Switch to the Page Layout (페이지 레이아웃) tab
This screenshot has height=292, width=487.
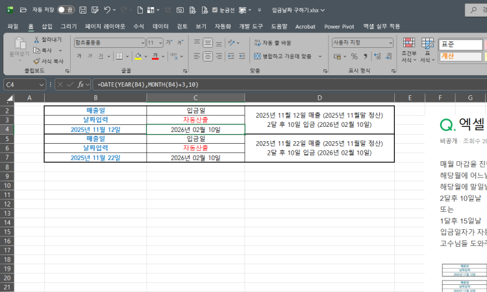pos(105,27)
